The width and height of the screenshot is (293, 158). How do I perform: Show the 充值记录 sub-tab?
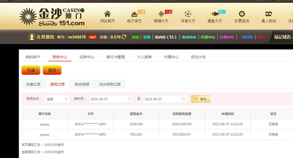coord(33,84)
